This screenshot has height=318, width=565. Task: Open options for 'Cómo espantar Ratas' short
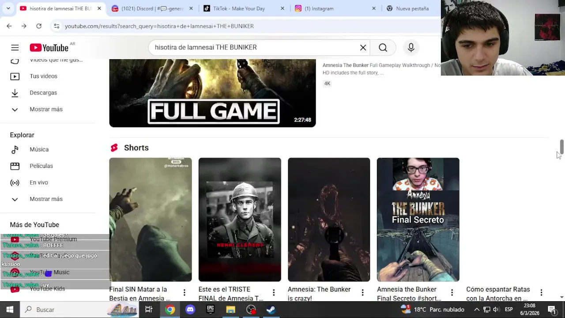541,292
